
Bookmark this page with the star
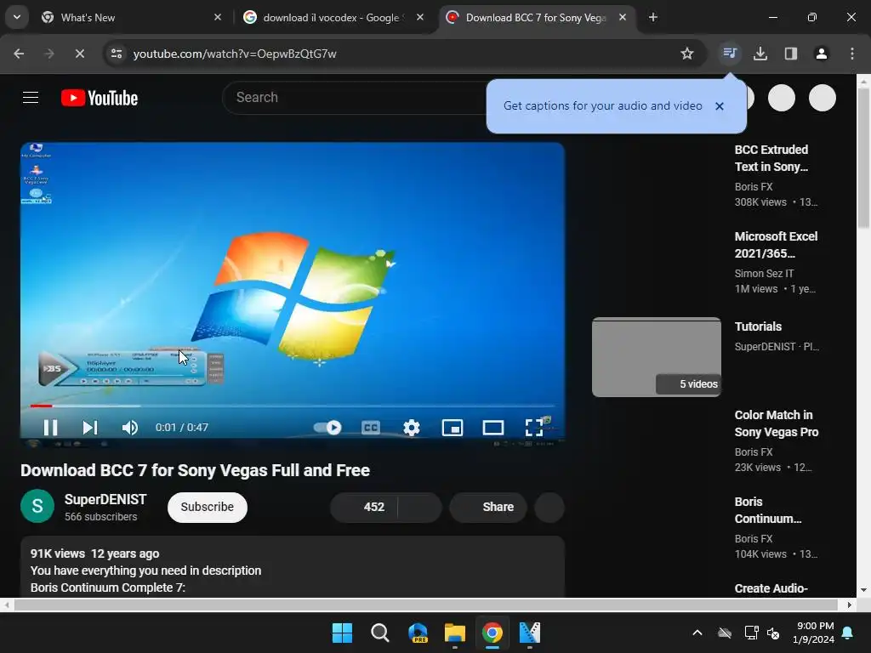[687, 54]
